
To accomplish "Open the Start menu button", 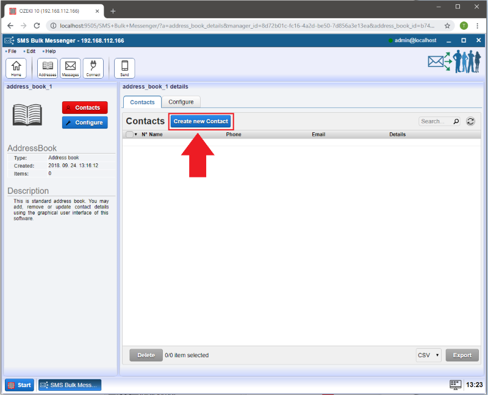I will point(20,385).
